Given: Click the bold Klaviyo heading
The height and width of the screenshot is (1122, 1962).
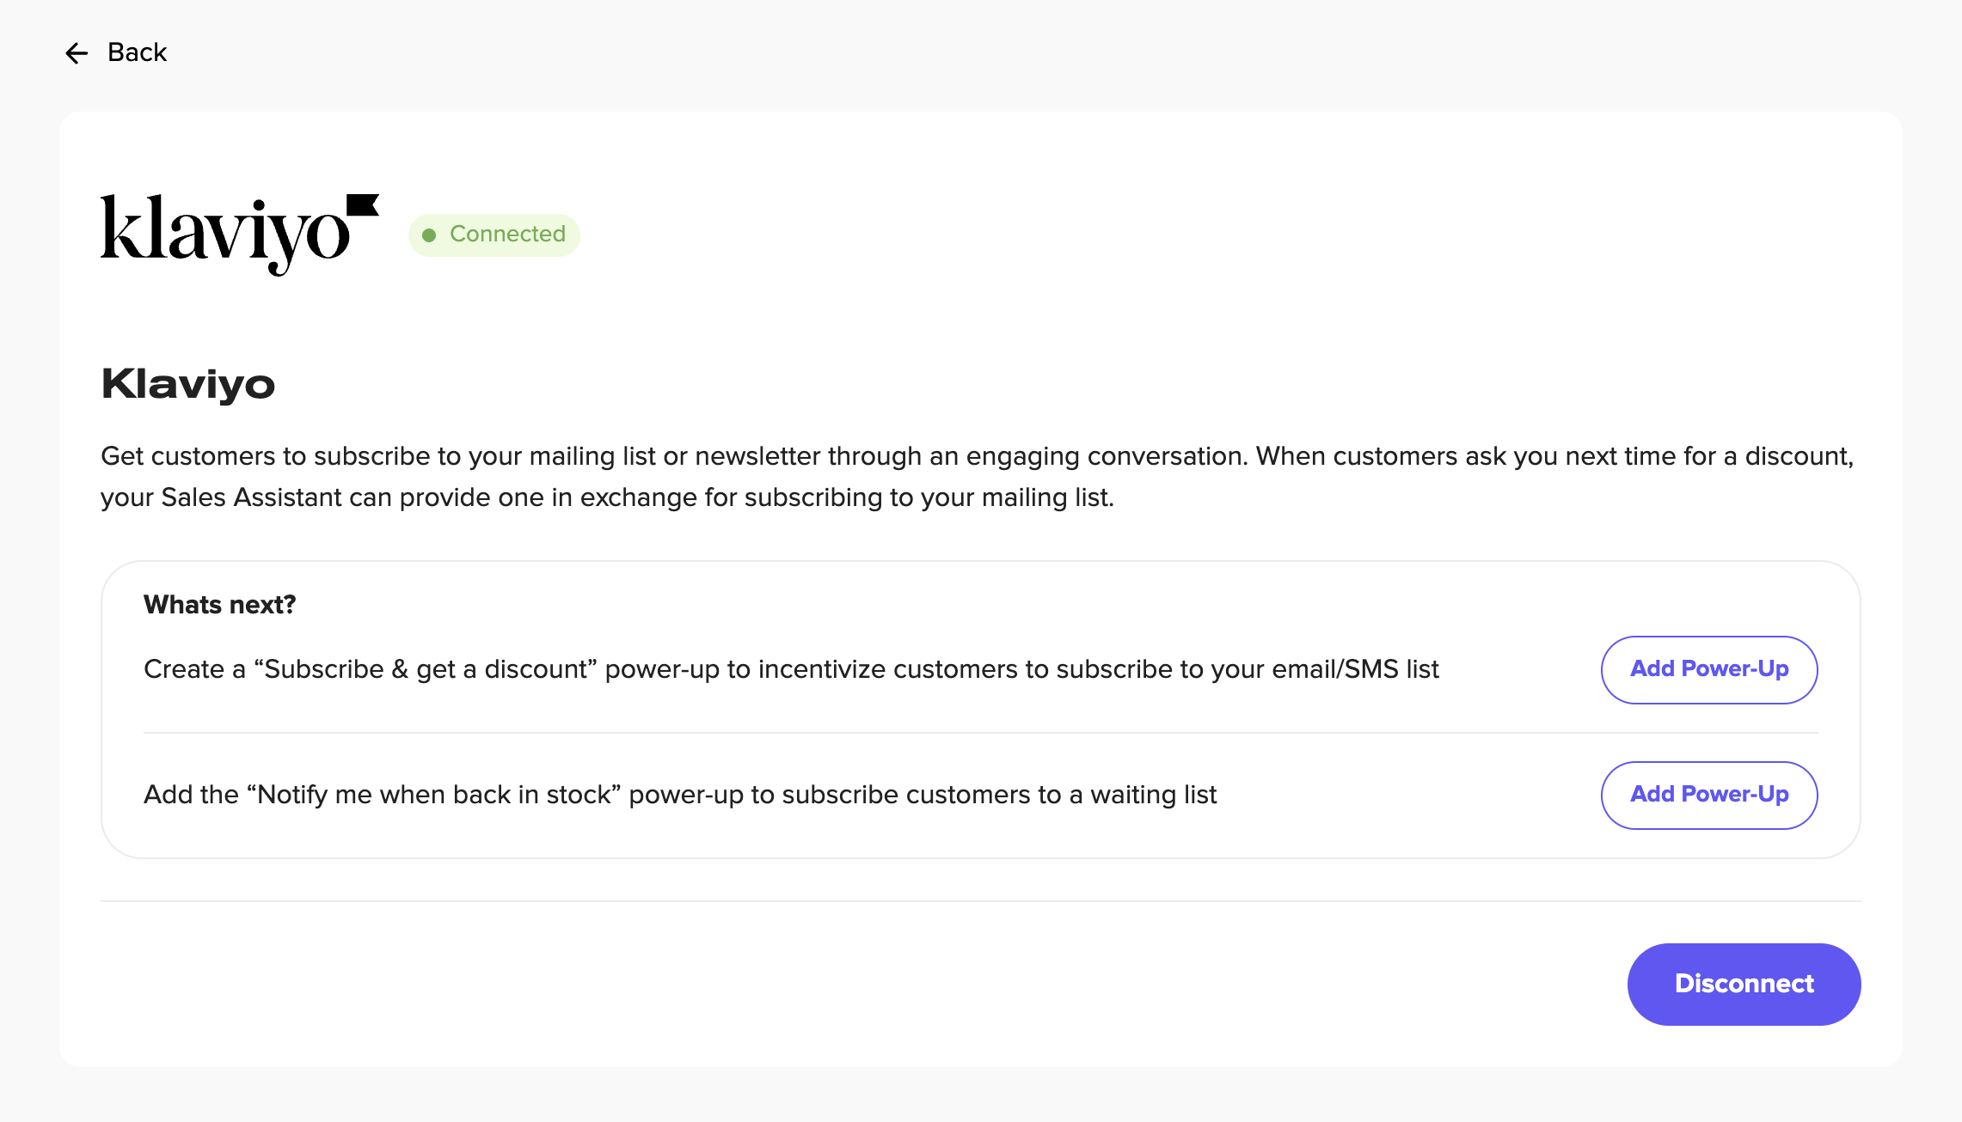Looking at the screenshot, I should tap(188, 384).
